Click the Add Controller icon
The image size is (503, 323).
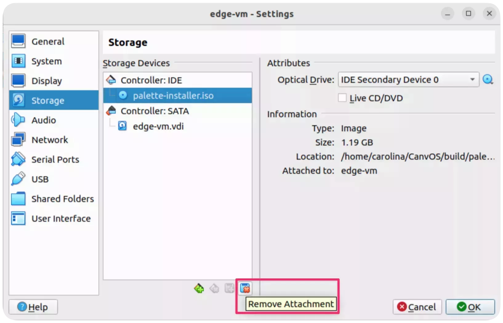[x=199, y=288]
